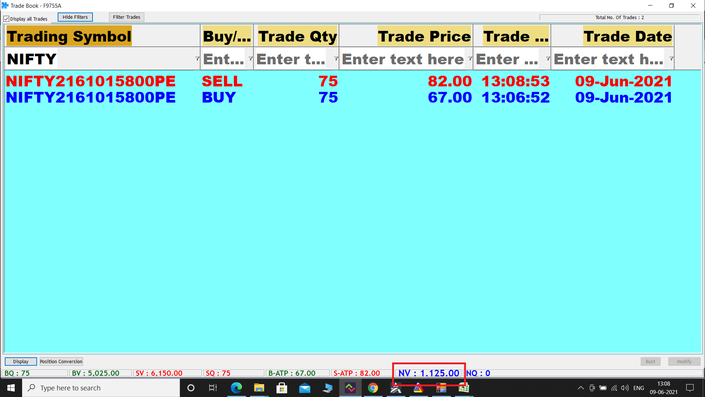The height and width of the screenshot is (397, 705).
Task: Click the NQ : 0 status value
Action: coord(478,373)
